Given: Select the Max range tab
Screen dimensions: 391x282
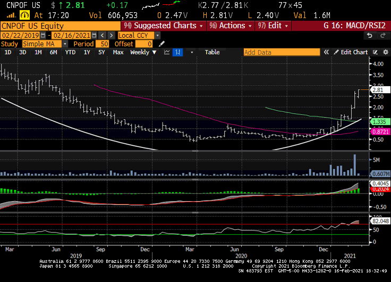Looking at the screenshot, I should (118, 52).
